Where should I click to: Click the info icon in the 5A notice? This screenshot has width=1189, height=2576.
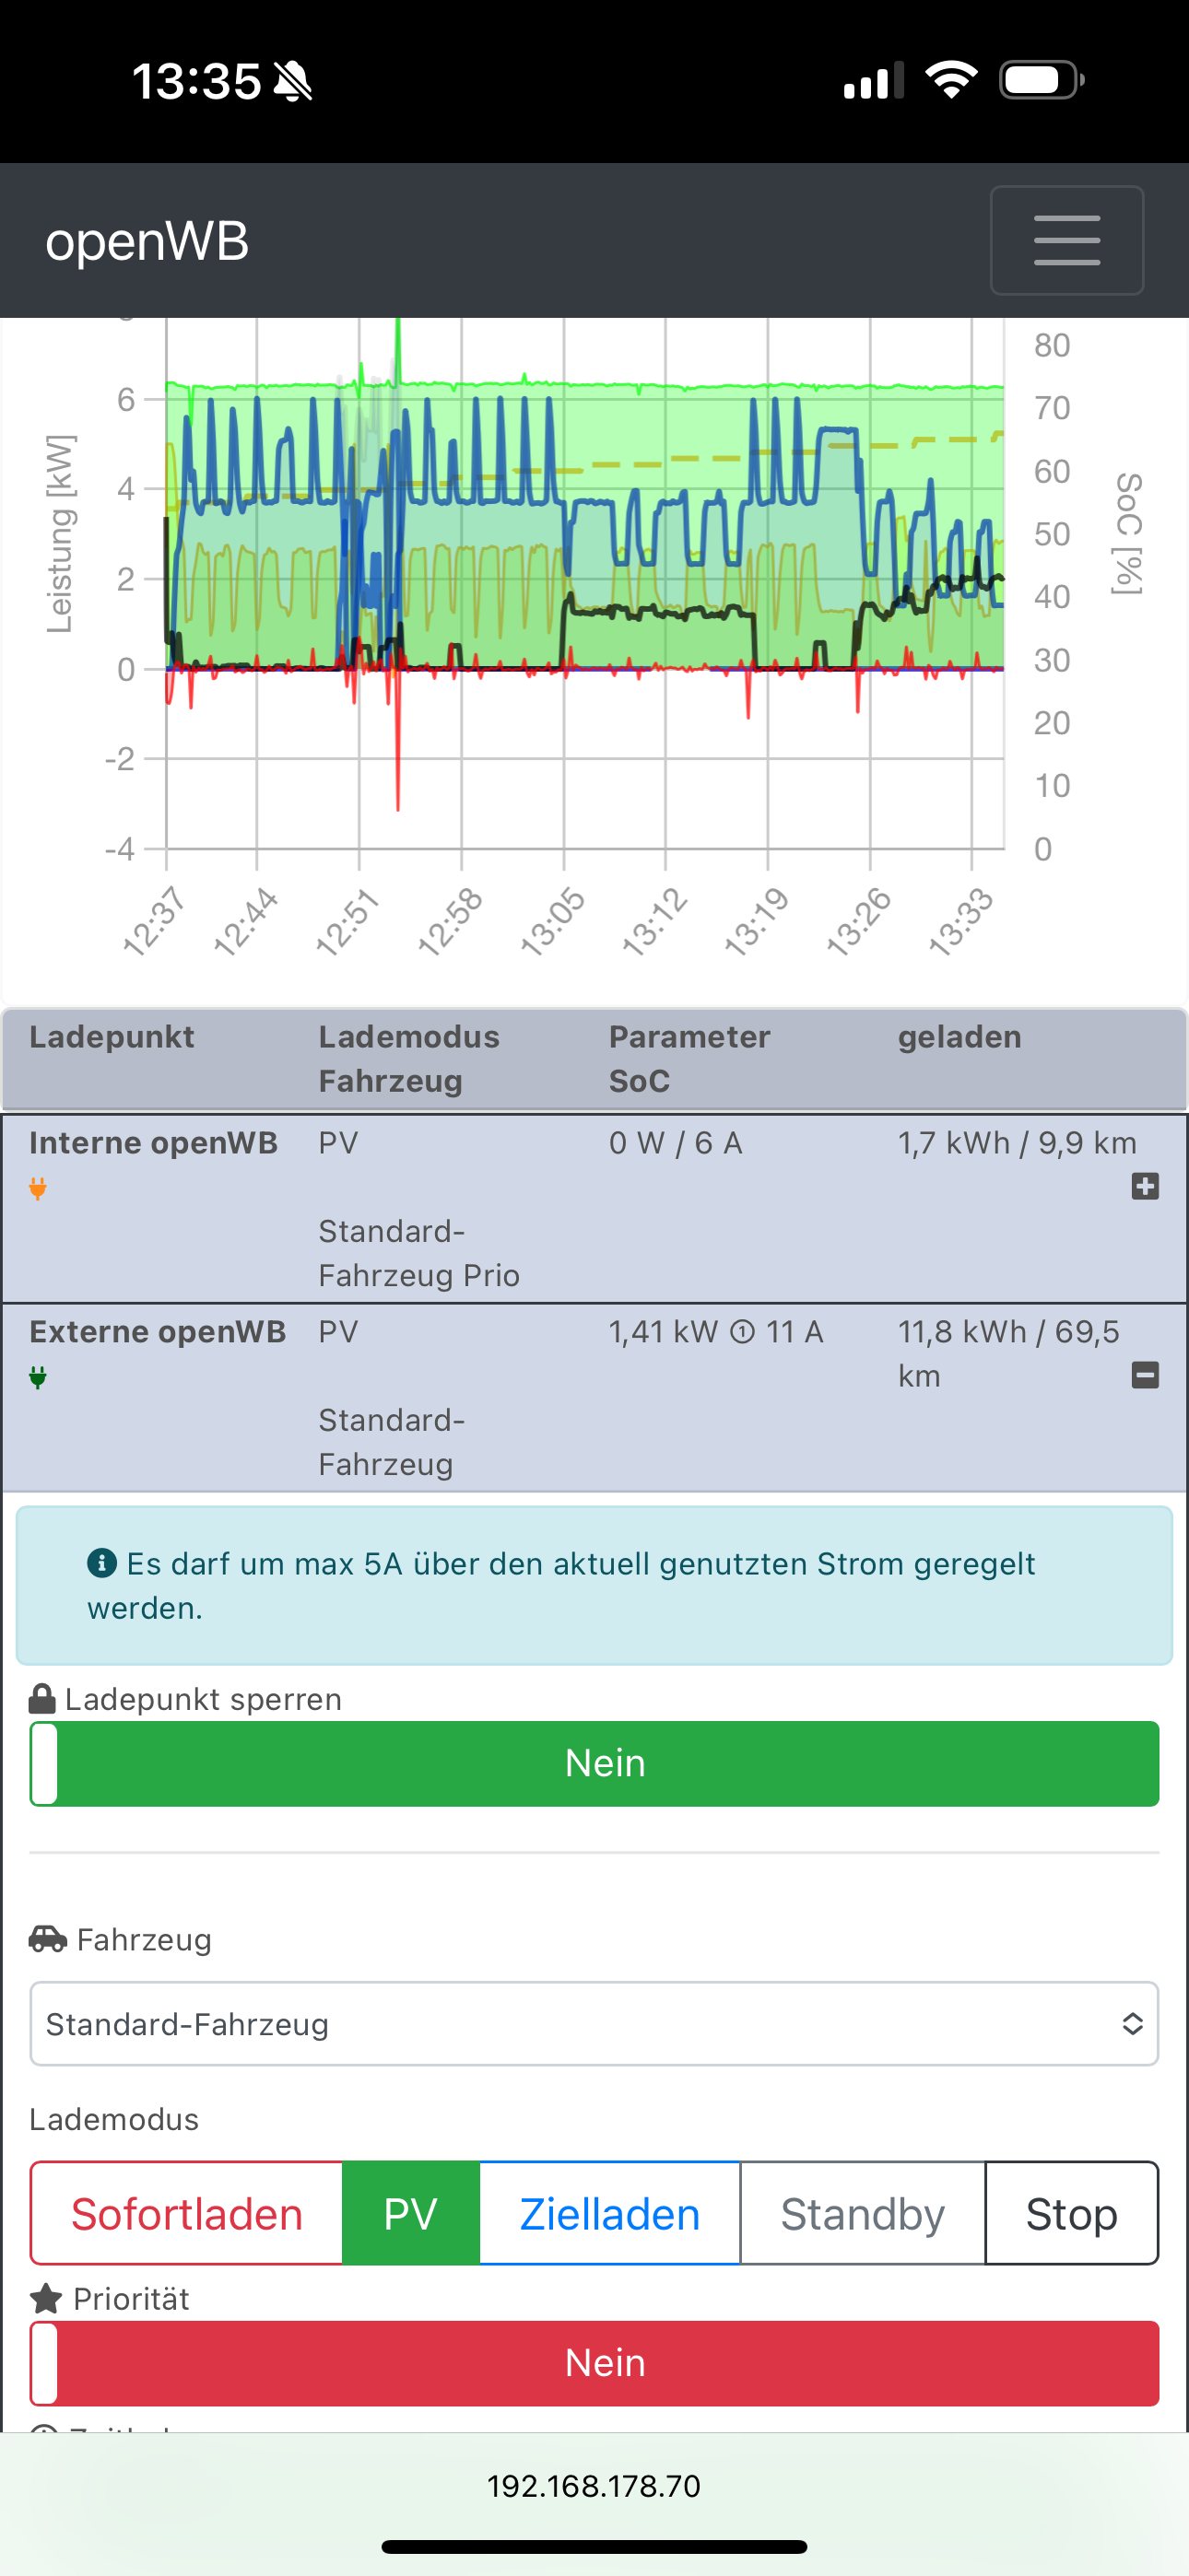[101, 1562]
